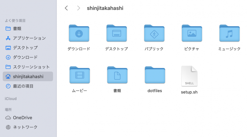Image resolution: width=247 pixels, height=137 pixels.
Task: Click the forward navigation chevron
Action: [x=78, y=8]
